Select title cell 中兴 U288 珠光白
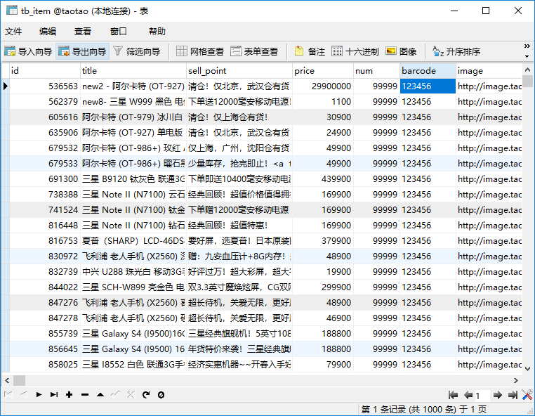Viewport: 535px width, 416px height. 133,272
